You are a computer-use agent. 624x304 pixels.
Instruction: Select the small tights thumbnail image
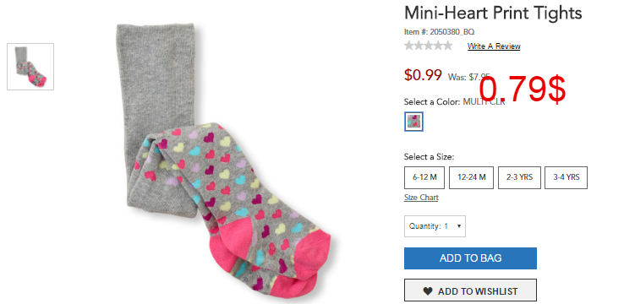30,67
